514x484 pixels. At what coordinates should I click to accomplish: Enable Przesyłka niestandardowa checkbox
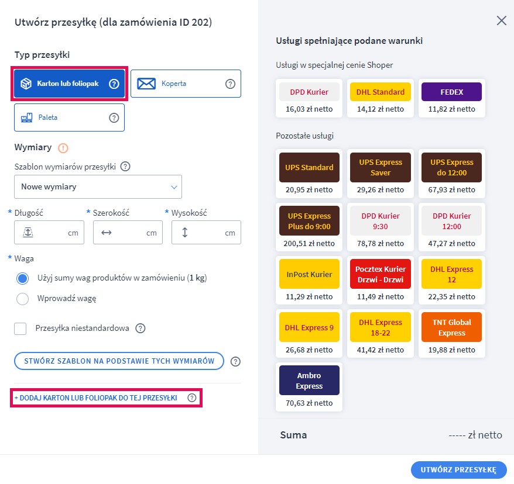tap(20, 329)
